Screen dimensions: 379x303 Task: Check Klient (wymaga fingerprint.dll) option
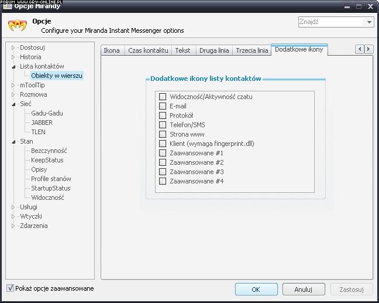click(163, 144)
